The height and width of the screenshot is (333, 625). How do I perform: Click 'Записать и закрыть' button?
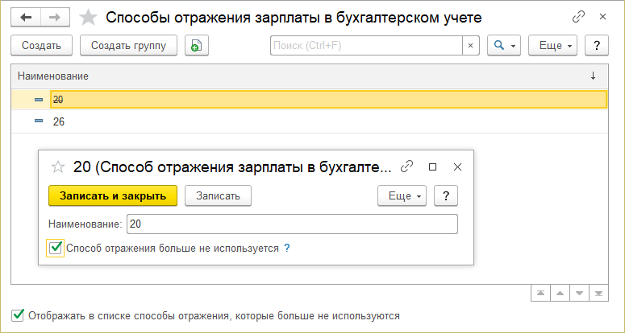pyautogui.click(x=112, y=195)
